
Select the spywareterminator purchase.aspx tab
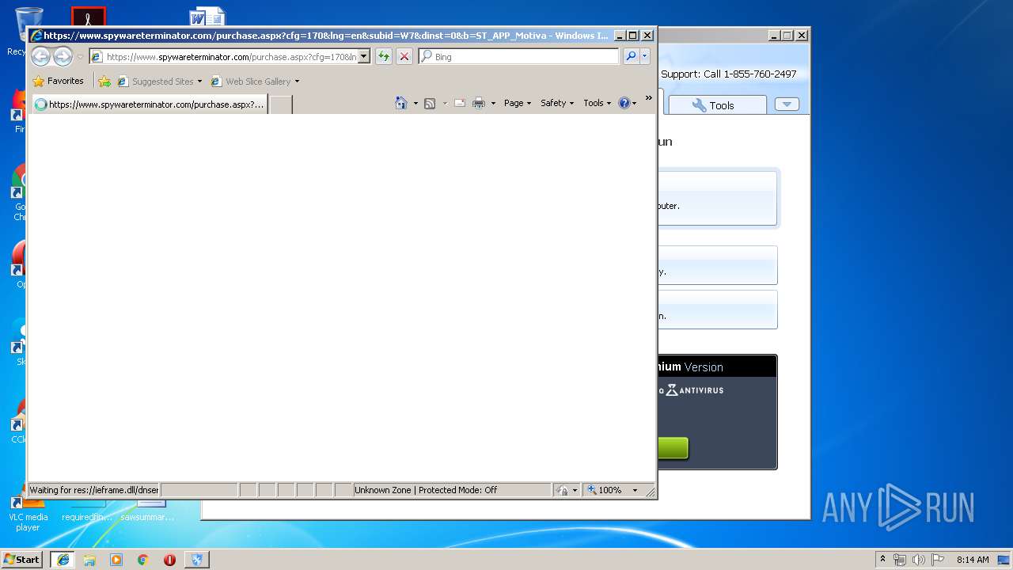(x=150, y=104)
